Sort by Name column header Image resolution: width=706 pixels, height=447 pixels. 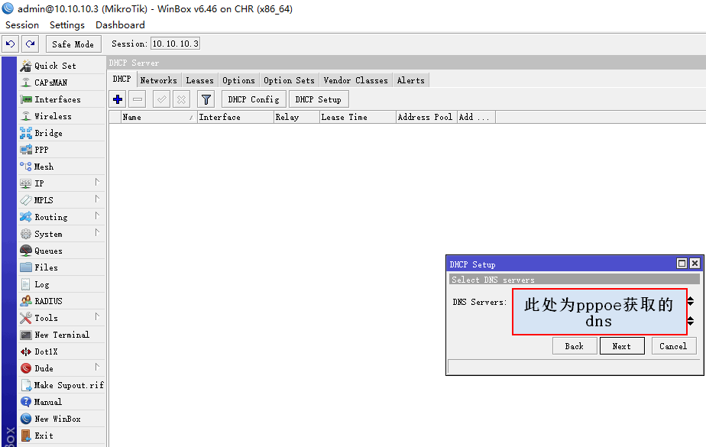(160, 117)
